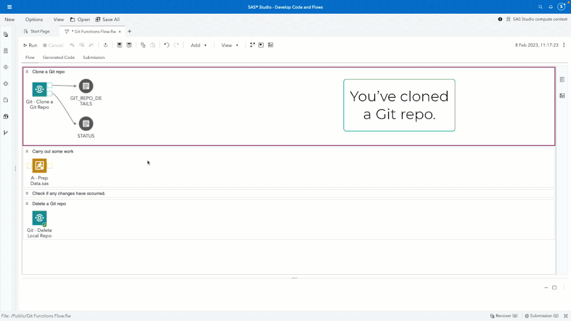571x321 pixels.
Task: Collapse the Carry out some work swimlane
Action: 27,151
